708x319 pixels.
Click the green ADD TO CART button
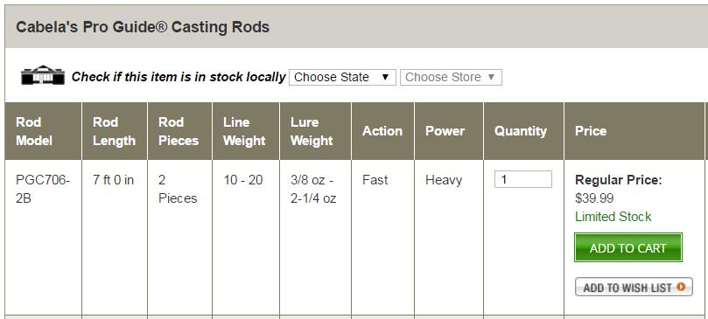628,247
